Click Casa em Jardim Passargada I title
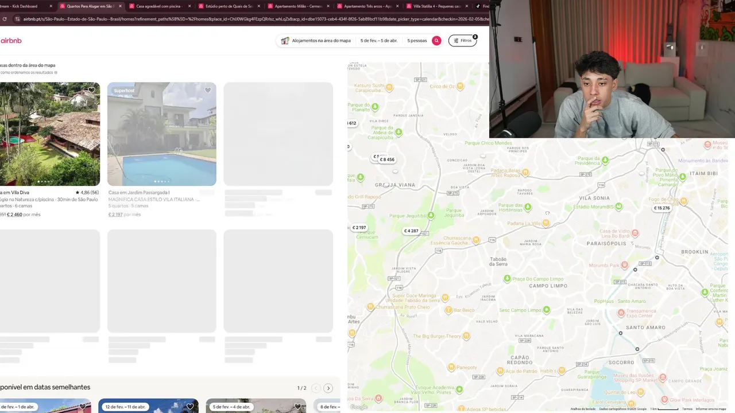 click(139, 193)
